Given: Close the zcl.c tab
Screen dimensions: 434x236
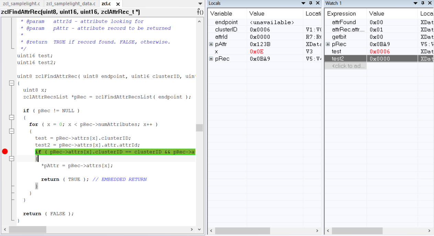Looking at the screenshot, I should click(118, 4).
